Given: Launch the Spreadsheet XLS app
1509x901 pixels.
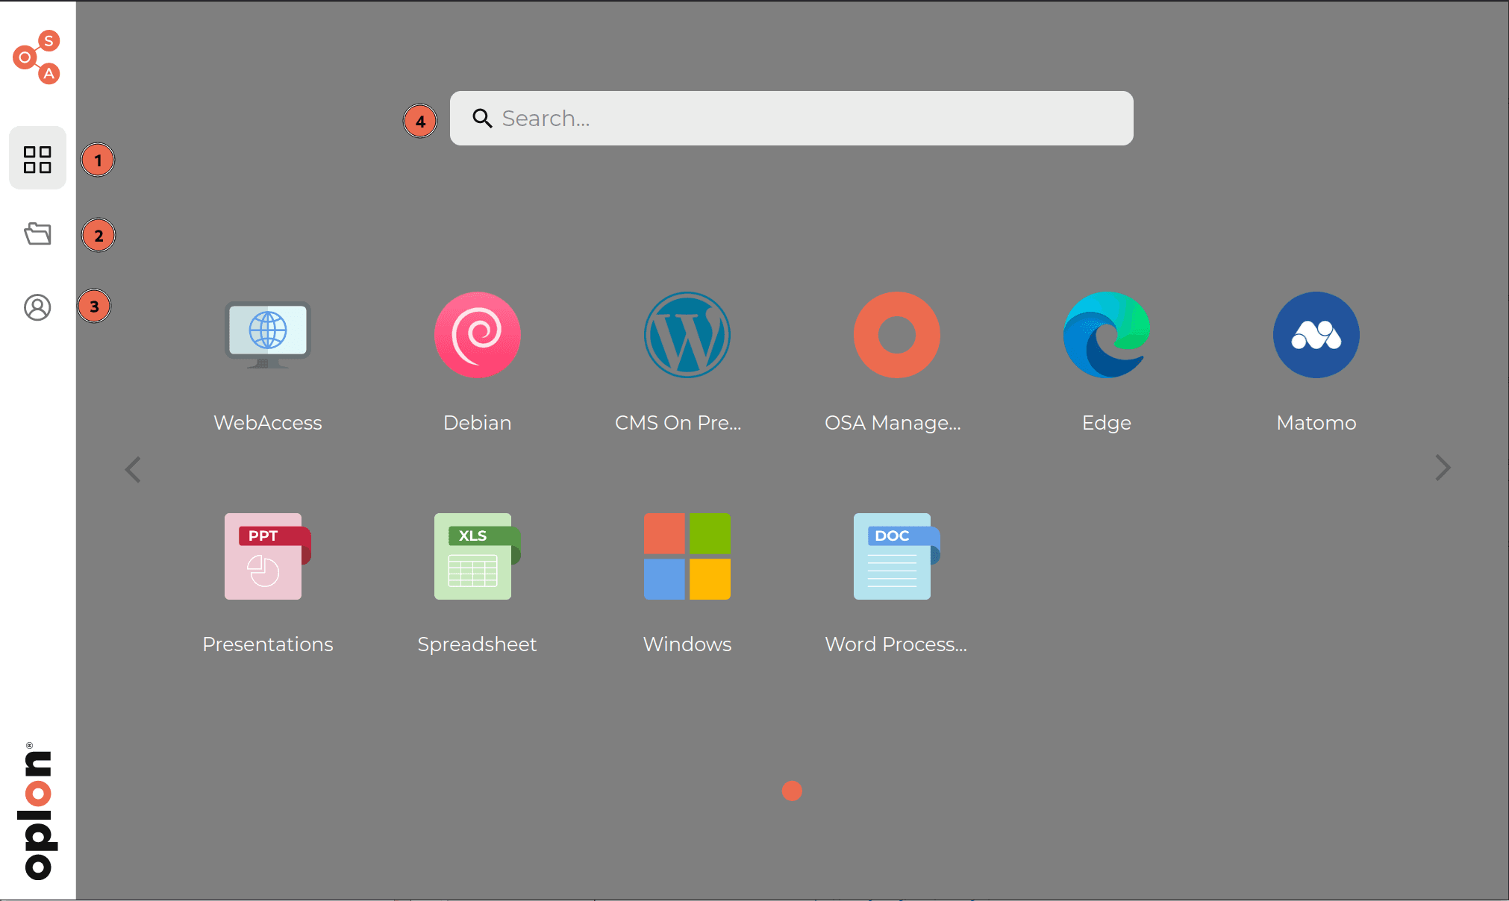Looking at the screenshot, I should [478, 556].
